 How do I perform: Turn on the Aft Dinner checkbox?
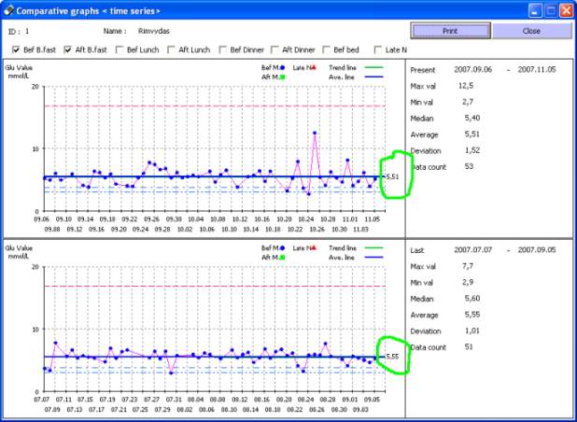274,49
